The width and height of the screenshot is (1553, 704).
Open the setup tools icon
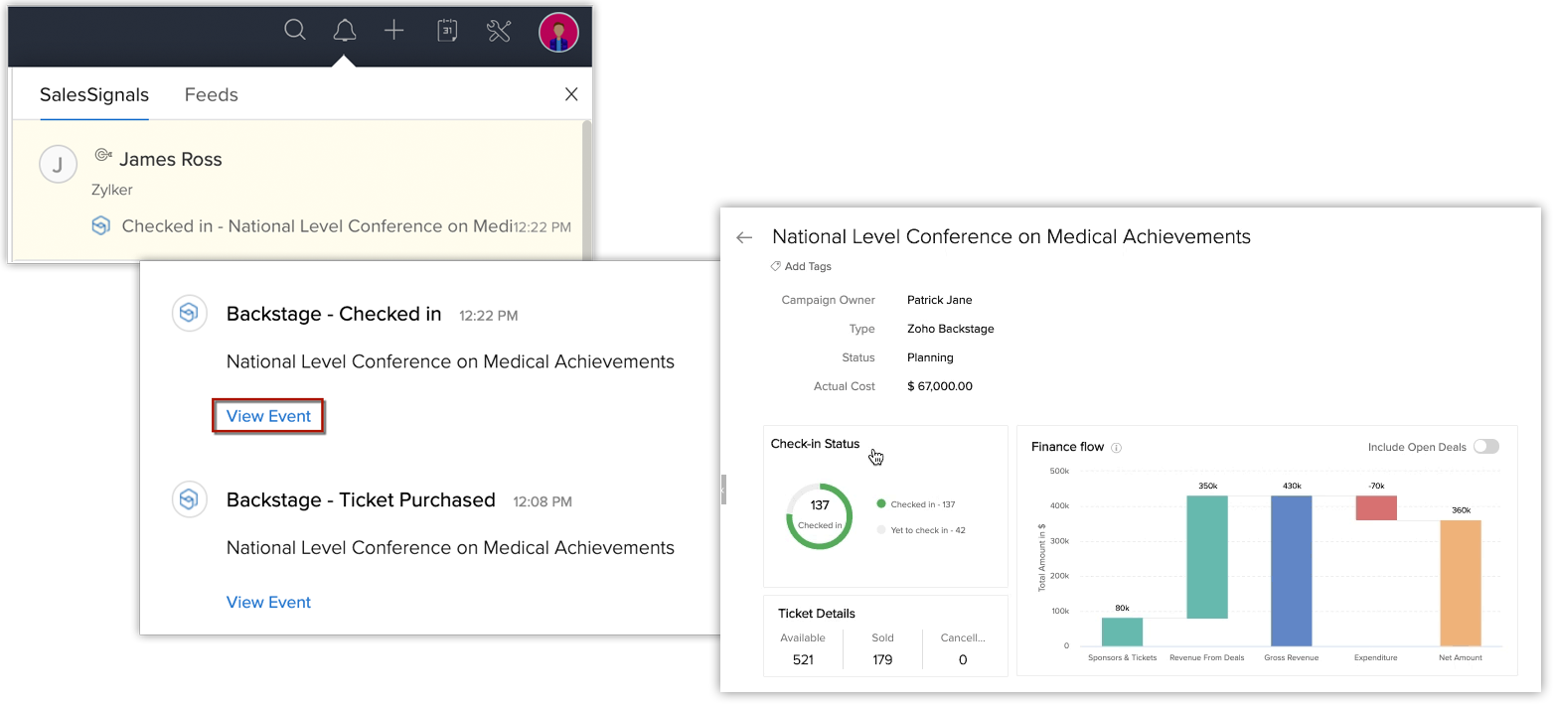point(499,31)
